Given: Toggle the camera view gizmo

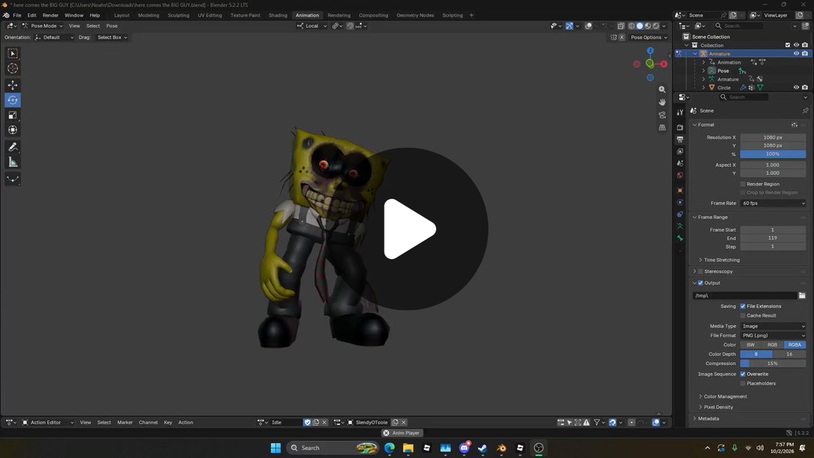Looking at the screenshot, I should (662, 115).
